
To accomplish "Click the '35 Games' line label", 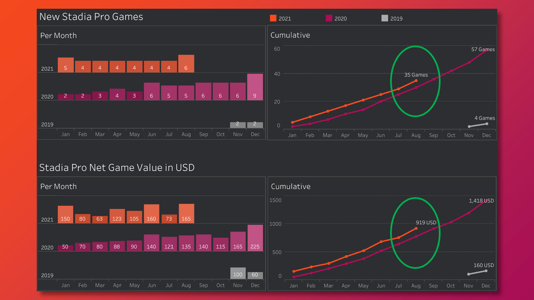I will pyautogui.click(x=416, y=75).
